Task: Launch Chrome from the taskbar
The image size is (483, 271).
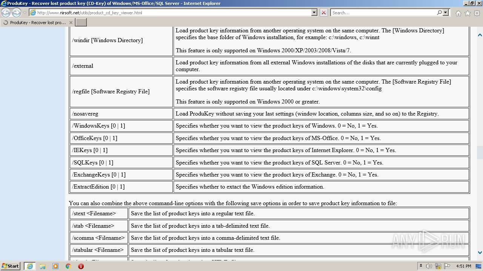Action: [x=68, y=266]
